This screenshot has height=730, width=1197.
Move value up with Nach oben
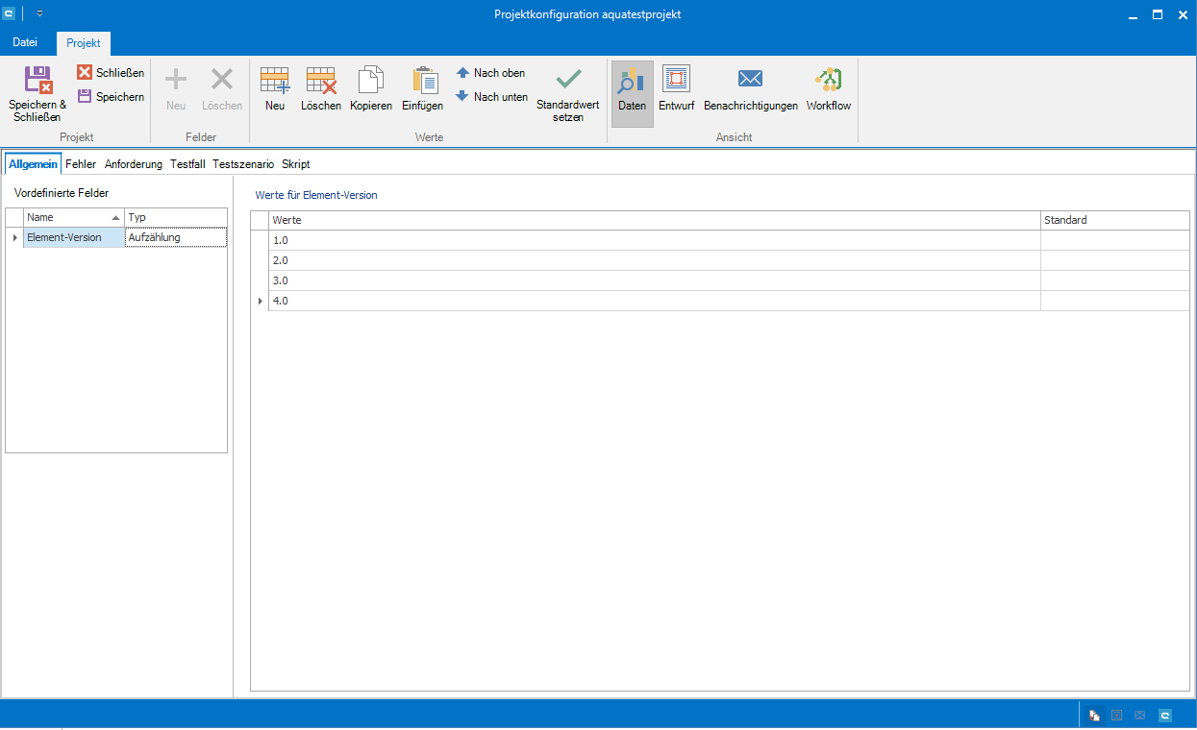coord(490,73)
